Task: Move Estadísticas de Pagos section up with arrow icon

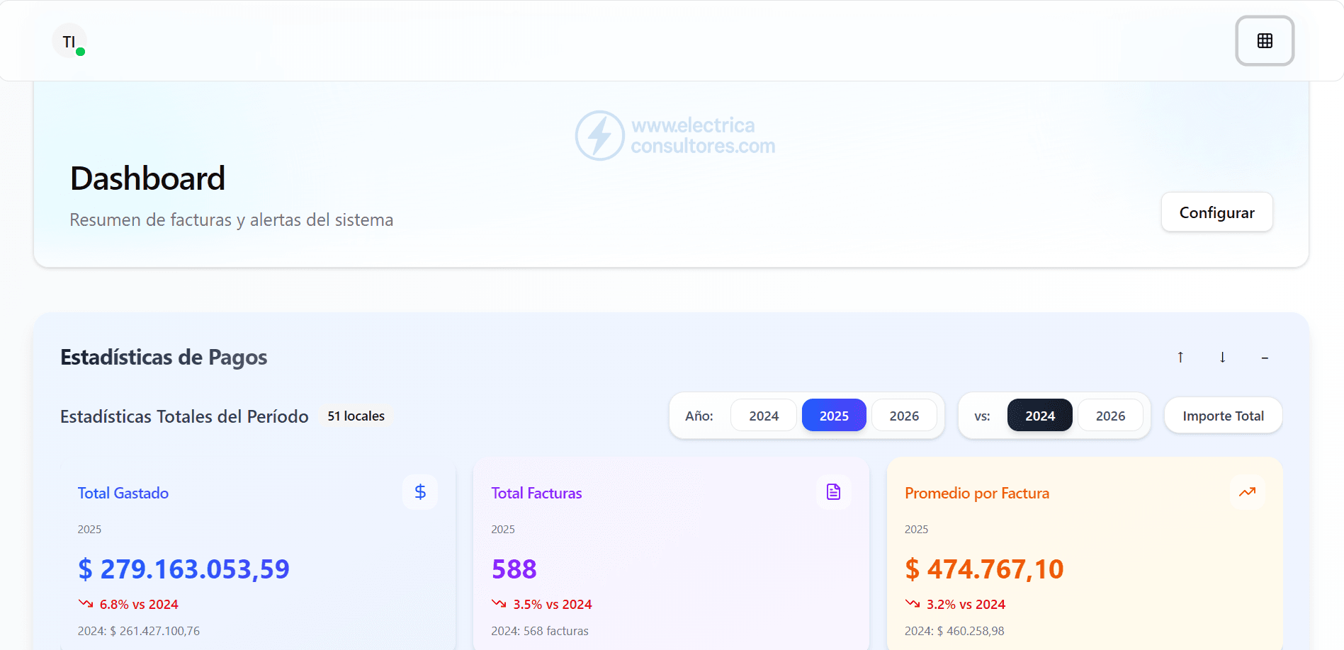Action: pyautogui.click(x=1180, y=358)
